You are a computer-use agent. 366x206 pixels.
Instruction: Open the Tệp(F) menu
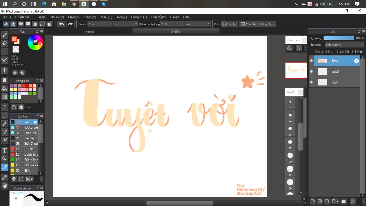tap(6, 17)
